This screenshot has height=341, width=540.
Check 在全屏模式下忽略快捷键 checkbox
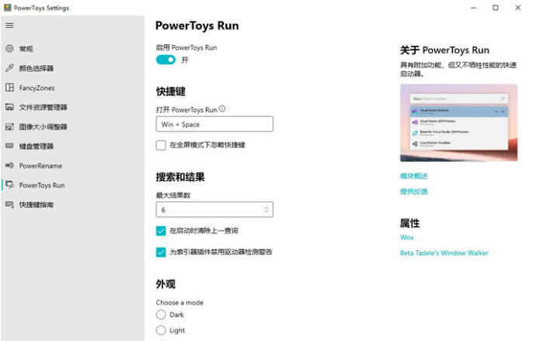point(161,145)
